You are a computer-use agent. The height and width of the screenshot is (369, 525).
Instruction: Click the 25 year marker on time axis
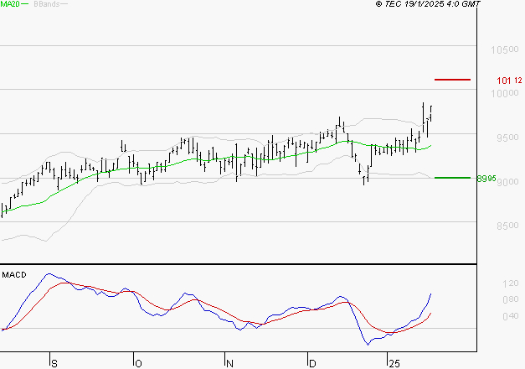(394, 363)
